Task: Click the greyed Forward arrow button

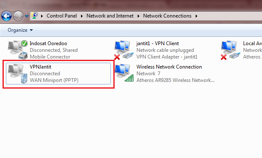Action: [18, 16]
